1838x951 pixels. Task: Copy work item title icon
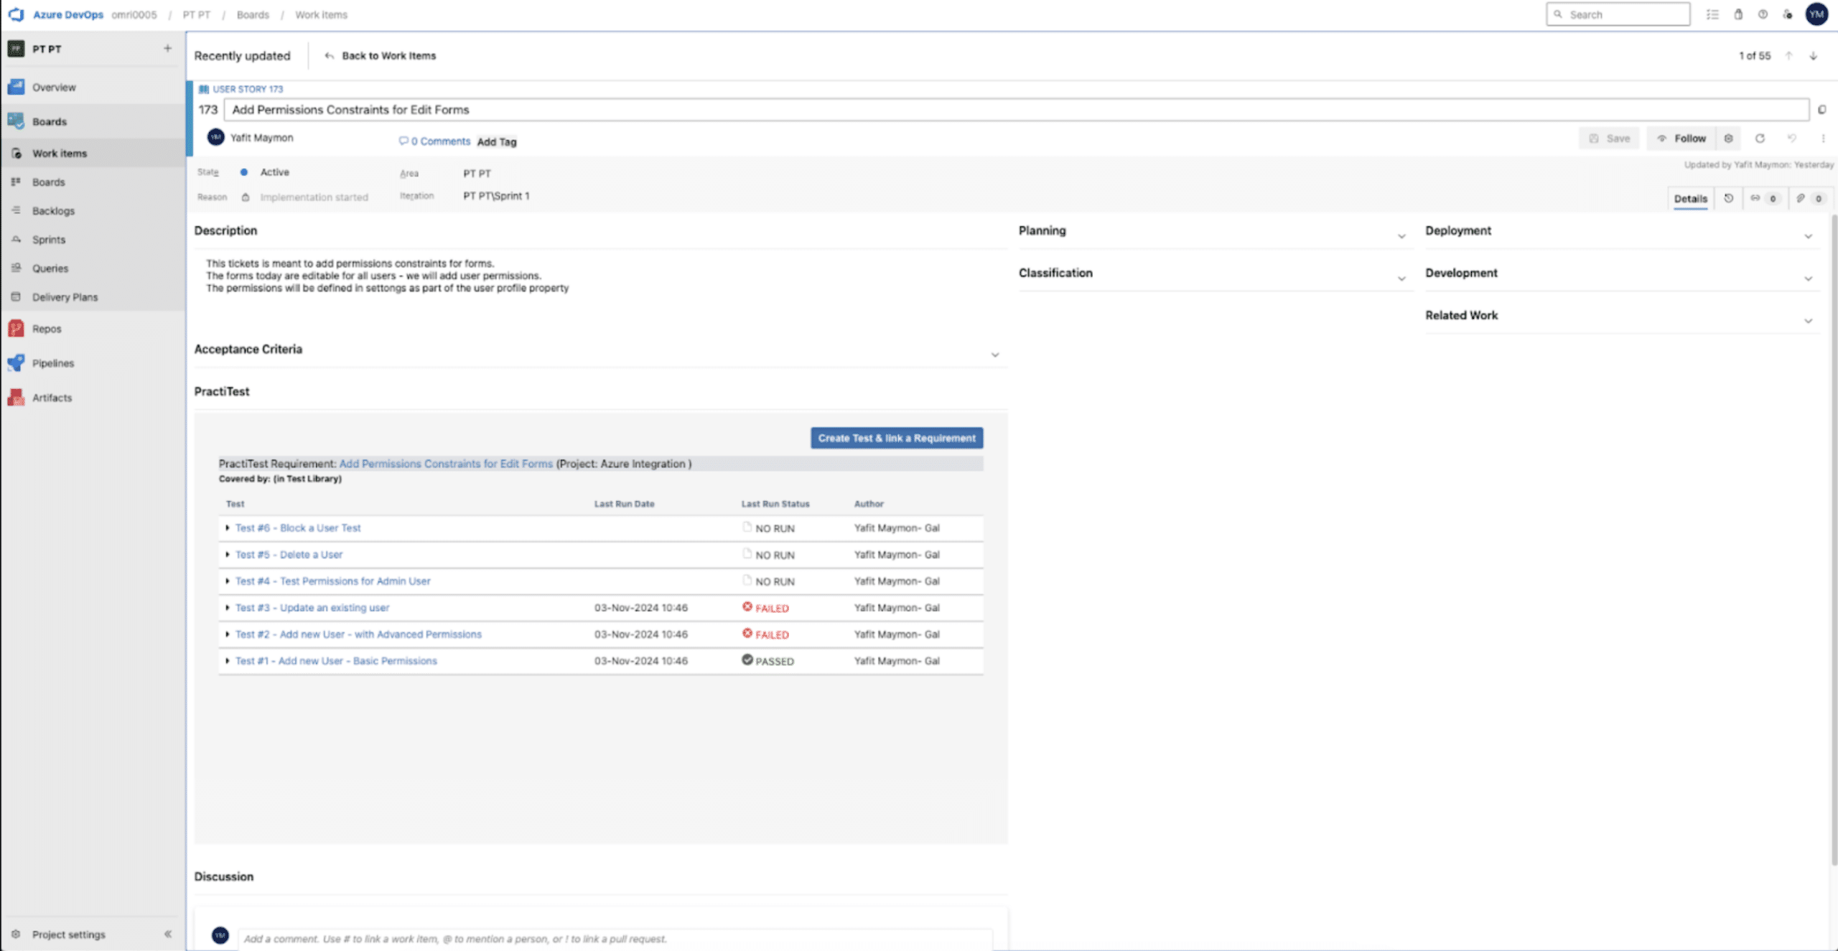[x=1821, y=110]
